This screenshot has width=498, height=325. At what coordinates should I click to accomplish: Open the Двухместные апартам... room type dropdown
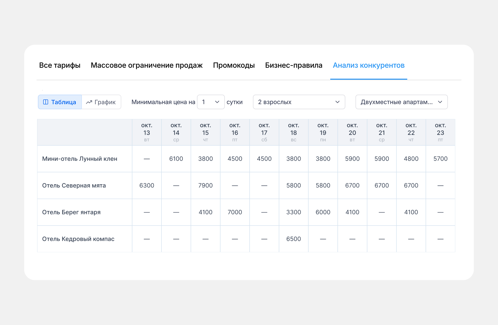click(402, 102)
